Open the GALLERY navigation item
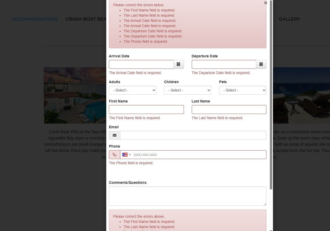This screenshot has height=231, width=330. [x=289, y=19]
